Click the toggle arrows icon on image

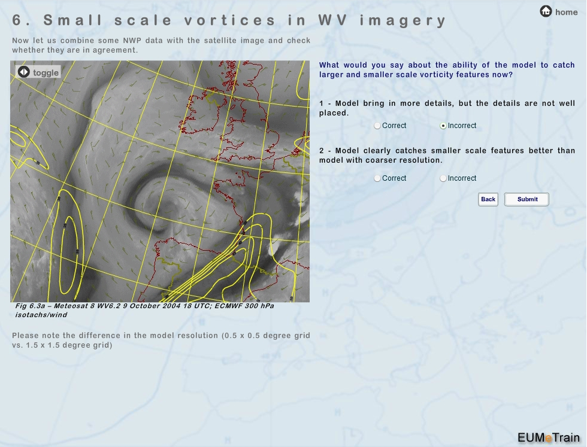click(23, 72)
